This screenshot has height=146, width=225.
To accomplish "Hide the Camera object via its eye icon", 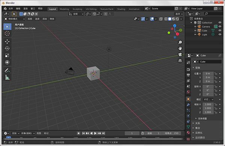I will (x=220, y=27).
